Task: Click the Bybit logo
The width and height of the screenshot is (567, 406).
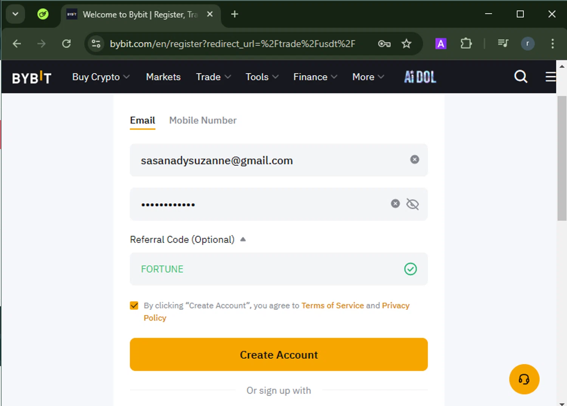Action: (32, 77)
